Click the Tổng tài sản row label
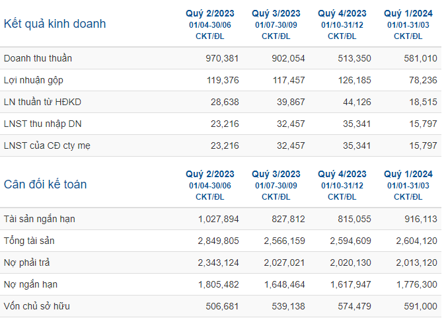 coord(29,241)
